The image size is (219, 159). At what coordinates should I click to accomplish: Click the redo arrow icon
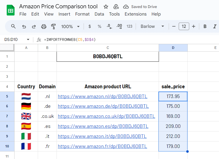[x=34, y=26]
